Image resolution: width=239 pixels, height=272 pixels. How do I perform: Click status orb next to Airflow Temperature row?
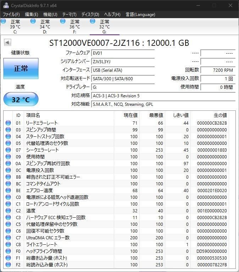point(8,190)
